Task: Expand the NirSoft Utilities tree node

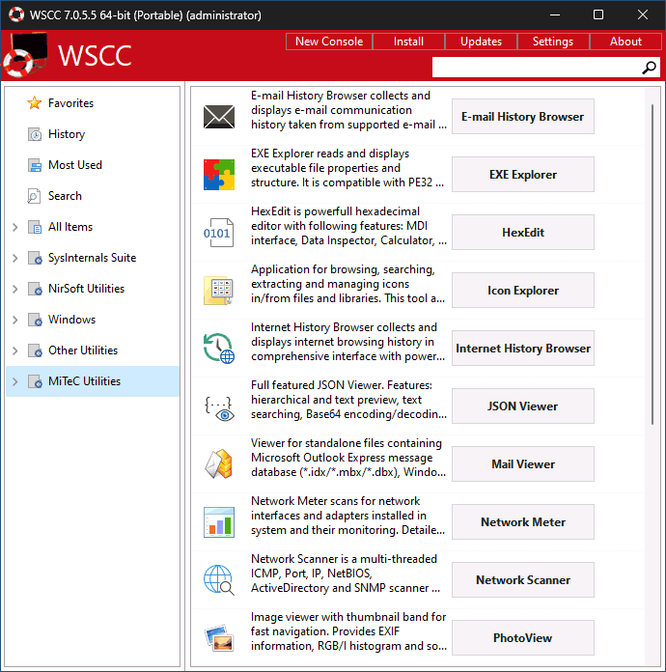Action: coord(15,289)
